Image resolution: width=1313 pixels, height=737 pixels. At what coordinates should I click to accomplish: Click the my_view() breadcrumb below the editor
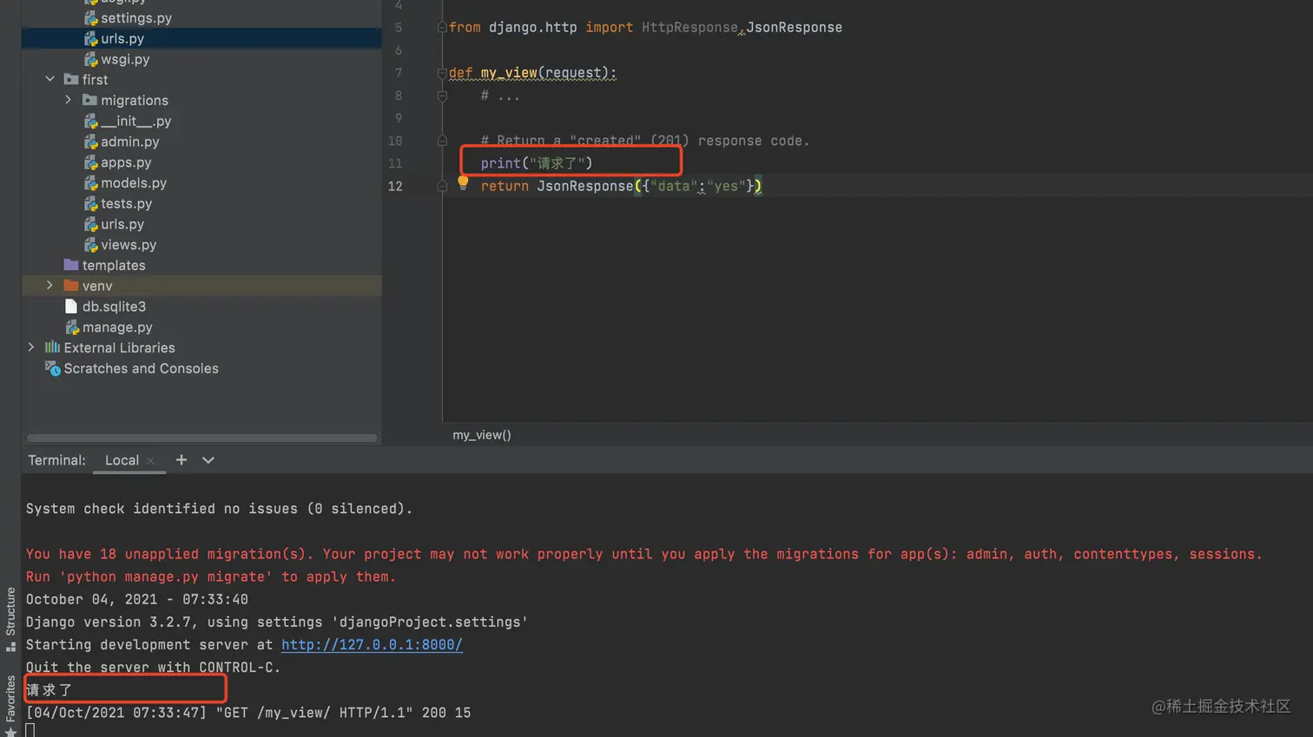click(x=482, y=435)
